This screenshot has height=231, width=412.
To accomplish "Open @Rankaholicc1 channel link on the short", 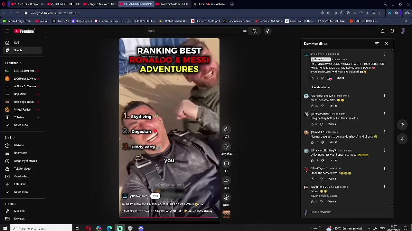I will pos(139,196).
